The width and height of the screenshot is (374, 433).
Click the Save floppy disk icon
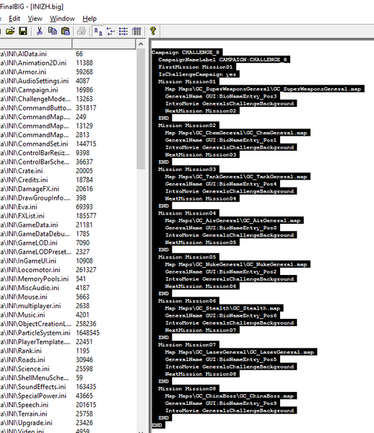click(x=23, y=31)
